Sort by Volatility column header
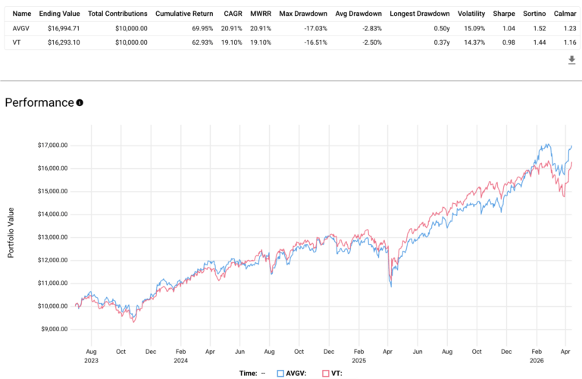The image size is (582, 379). click(471, 14)
